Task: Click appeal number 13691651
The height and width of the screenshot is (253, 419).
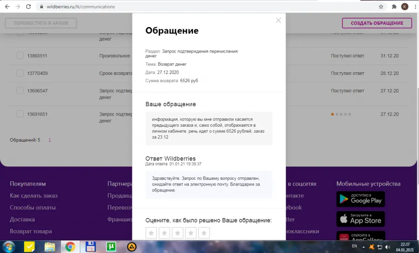Action: click(37, 114)
